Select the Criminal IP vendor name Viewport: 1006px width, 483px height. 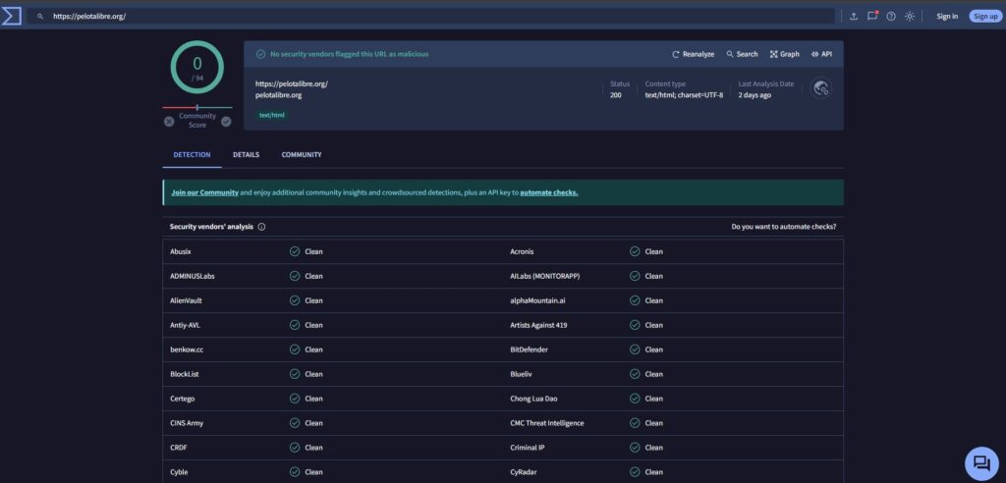coord(528,448)
